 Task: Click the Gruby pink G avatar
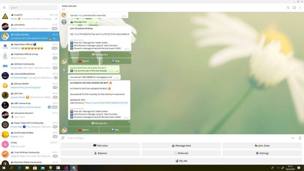(5, 144)
